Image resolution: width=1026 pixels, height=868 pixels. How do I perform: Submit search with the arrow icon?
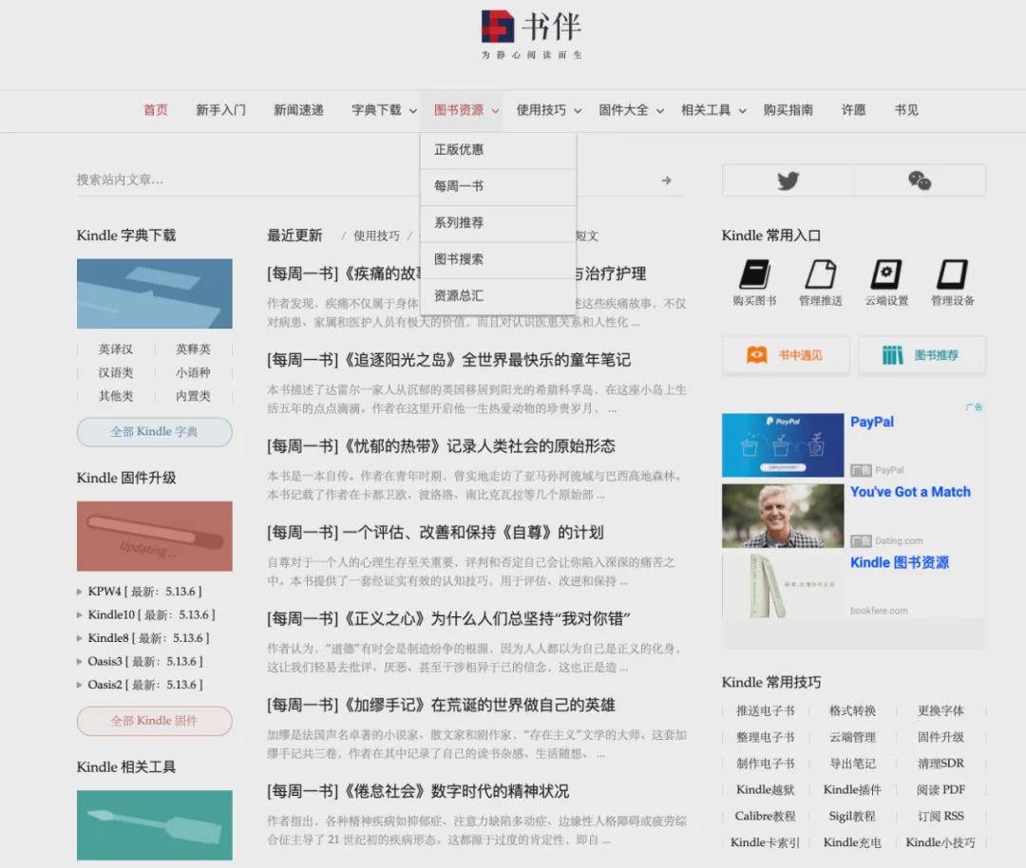(x=666, y=179)
